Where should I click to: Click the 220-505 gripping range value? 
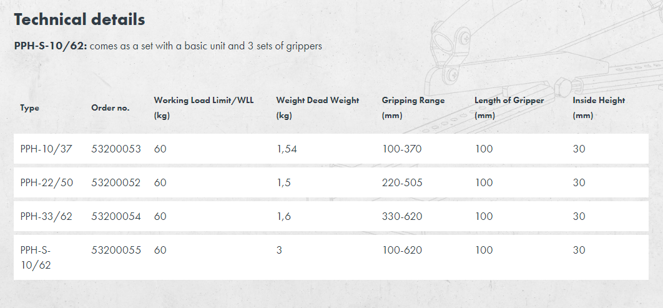point(402,182)
